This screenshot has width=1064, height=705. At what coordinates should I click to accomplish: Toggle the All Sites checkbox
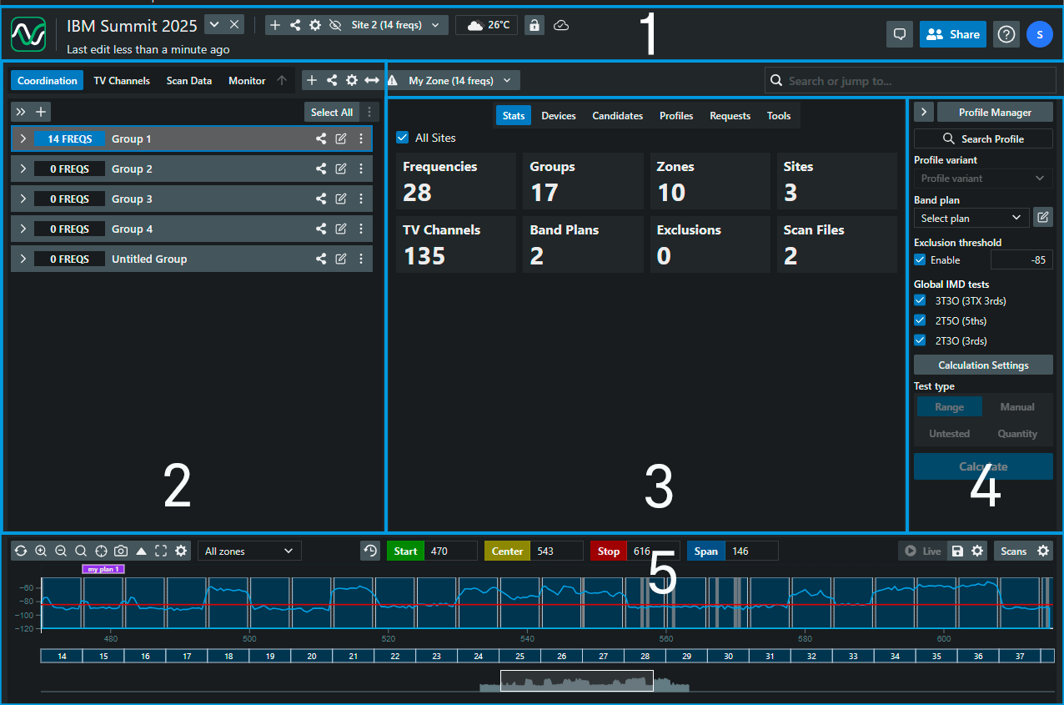tap(403, 138)
